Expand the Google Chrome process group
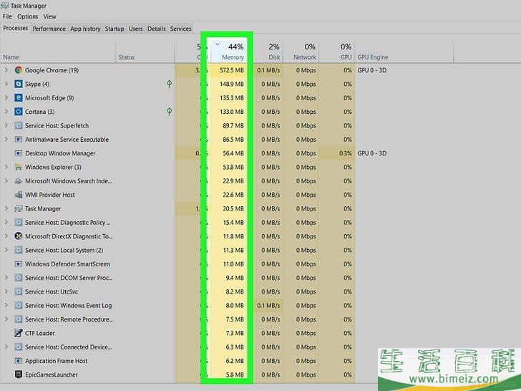Image resolution: width=521 pixels, height=391 pixels. pos(6,70)
